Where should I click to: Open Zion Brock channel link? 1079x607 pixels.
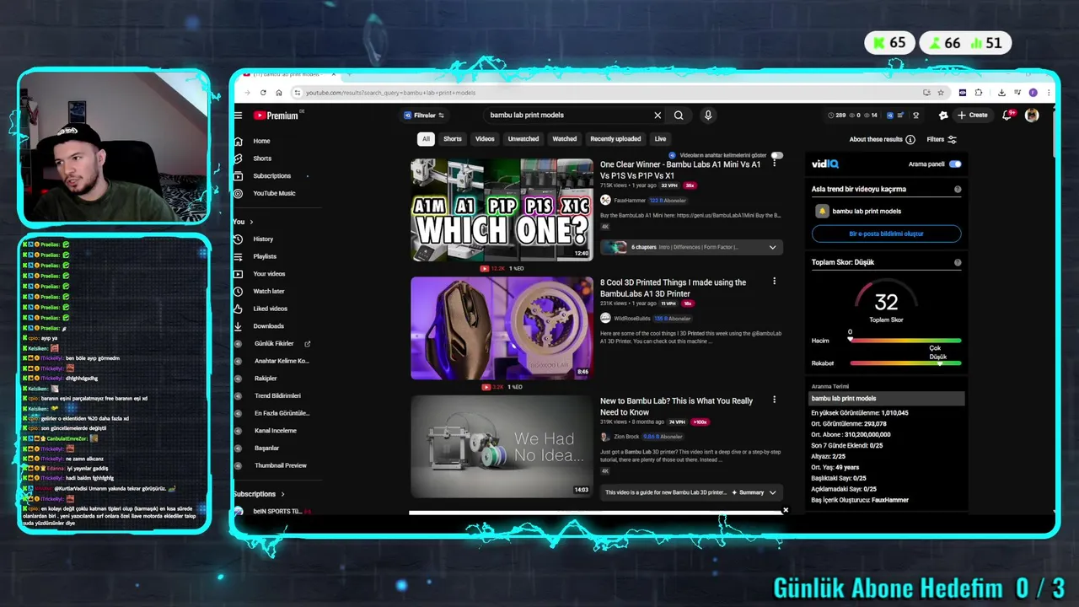pos(626,437)
